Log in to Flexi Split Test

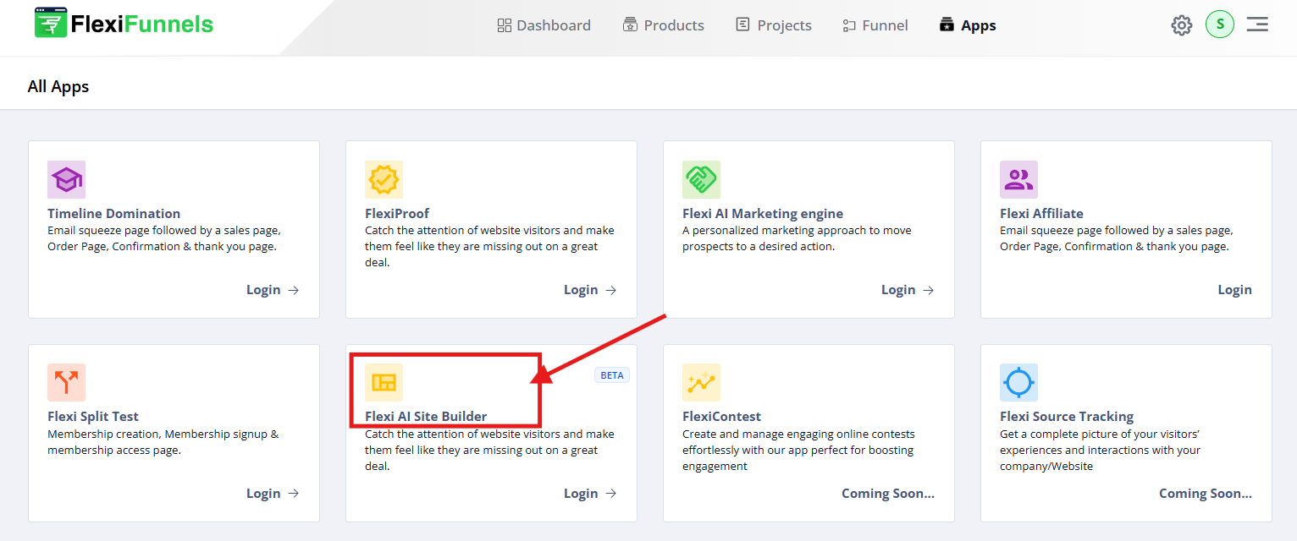tap(273, 494)
